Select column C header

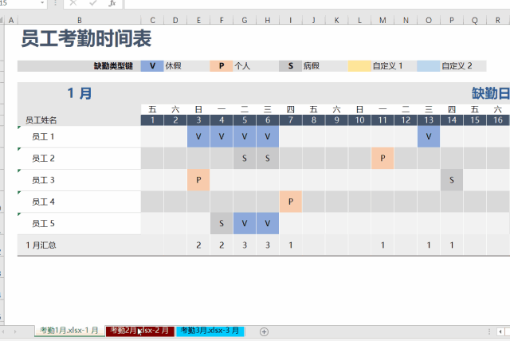(x=152, y=20)
